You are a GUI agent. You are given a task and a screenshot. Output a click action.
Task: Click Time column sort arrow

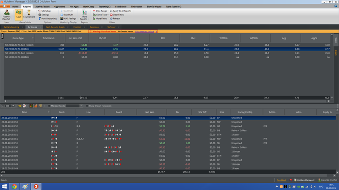[48, 112]
